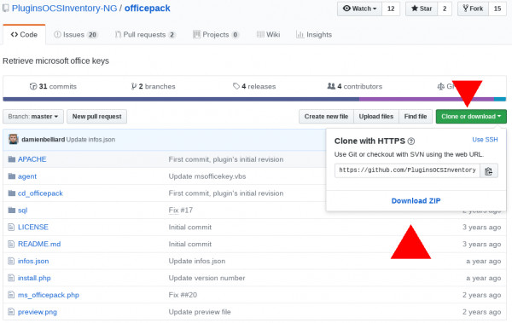The height and width of the screenshot is (323, 512).
Task: Open the install.php file
Action: (34, 278)
